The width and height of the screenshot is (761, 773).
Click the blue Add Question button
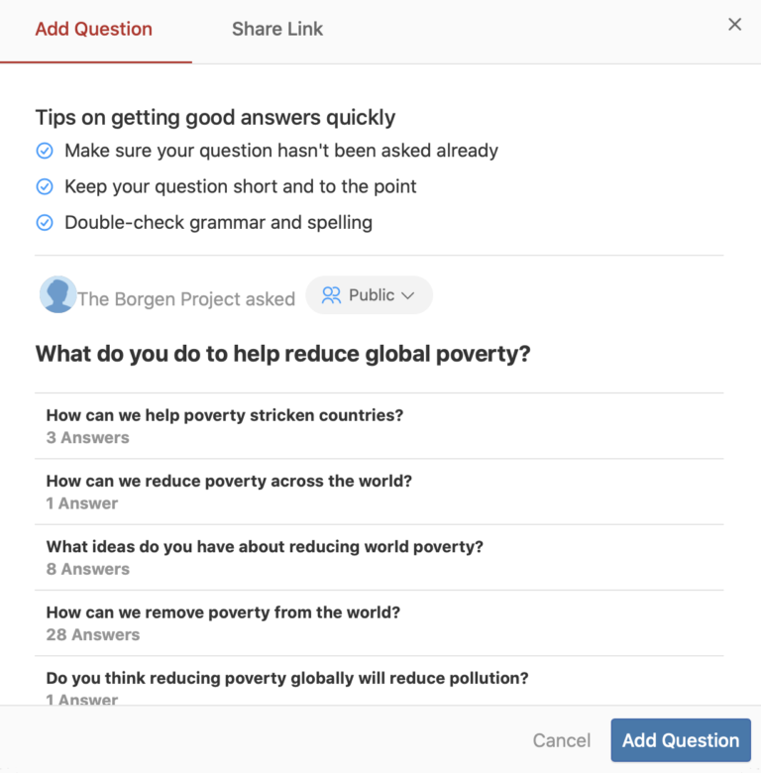tap(681, 740)
